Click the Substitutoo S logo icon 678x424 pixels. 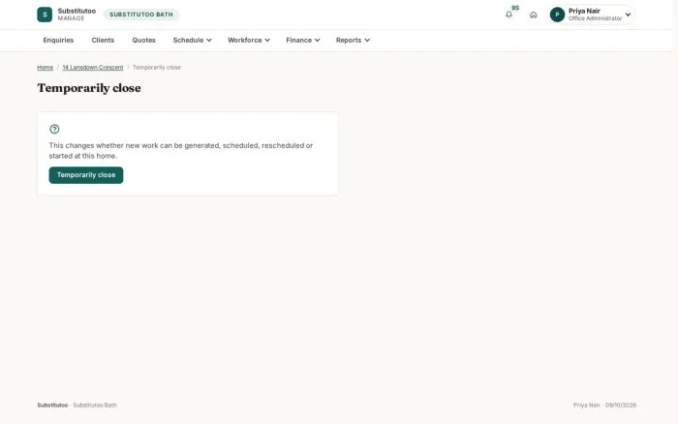(45, 15)
